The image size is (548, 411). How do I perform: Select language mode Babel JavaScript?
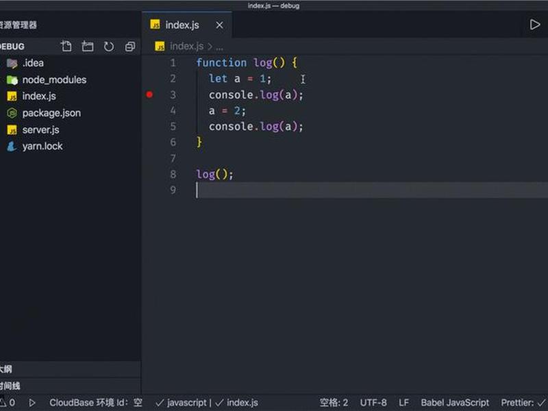[455, 403]
